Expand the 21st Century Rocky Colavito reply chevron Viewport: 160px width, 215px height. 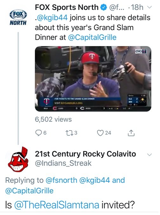coord(149,155)
